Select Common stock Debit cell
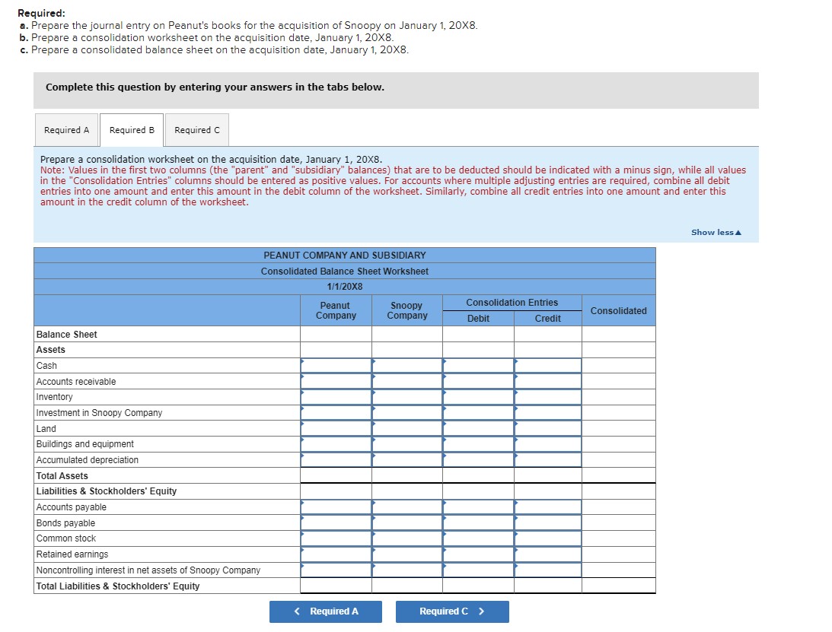This screenshot has height=632, width=832. (478, 538)
